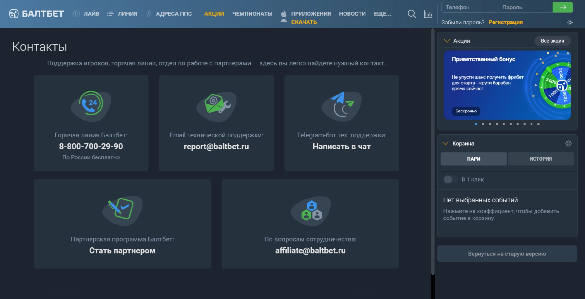Image resolution: width=585 pixels, height=299 pixels.
Task: Open basket settings gear icon
Action: coord(568,144)
